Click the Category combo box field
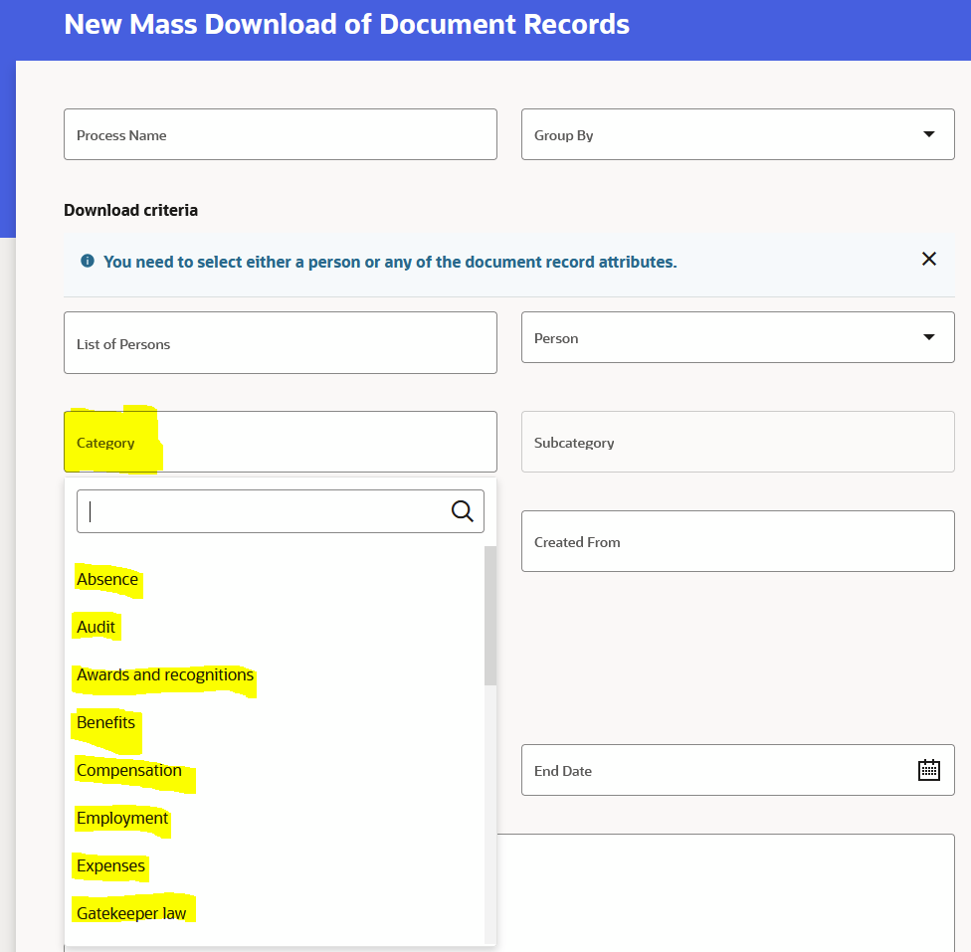This screenshot has height=952, width=971. [280, 442]
